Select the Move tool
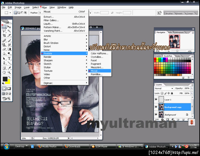The image size is (200, 156). (9, 27)
